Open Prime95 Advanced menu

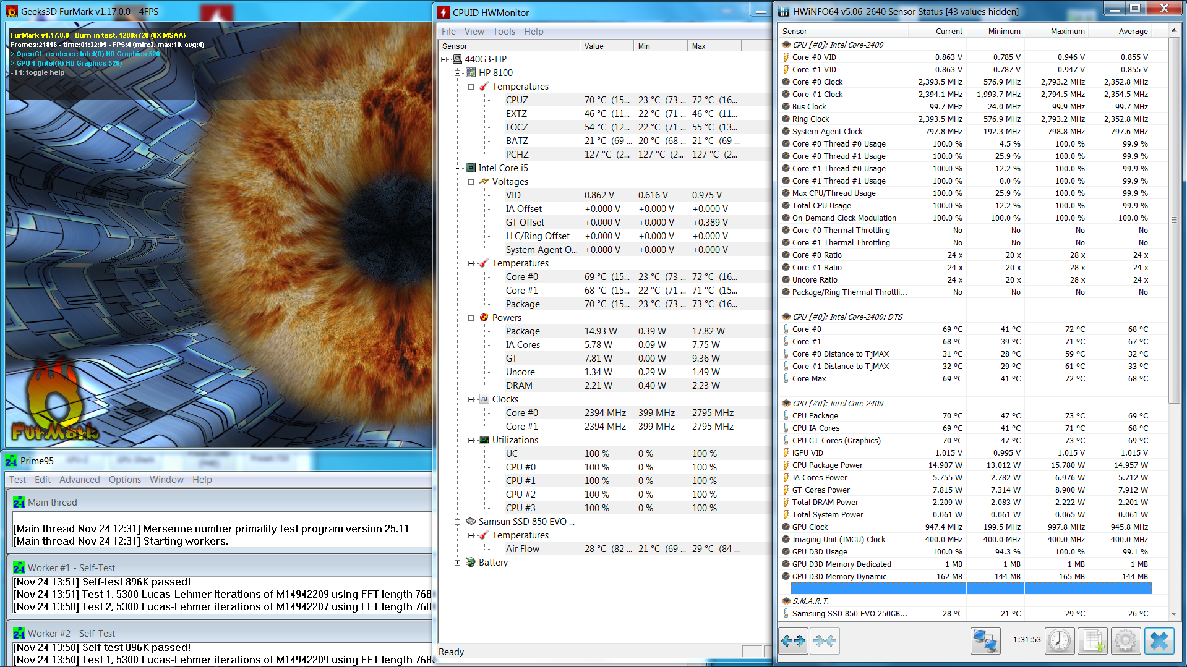pyautogui.click(x=80, y=479)
